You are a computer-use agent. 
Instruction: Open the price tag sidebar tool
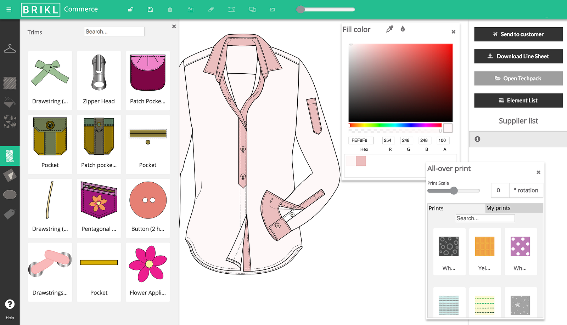pos(10,214)
